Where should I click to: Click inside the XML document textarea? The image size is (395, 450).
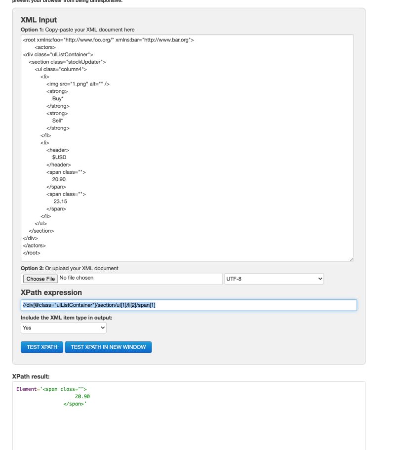tap(188, 148)
